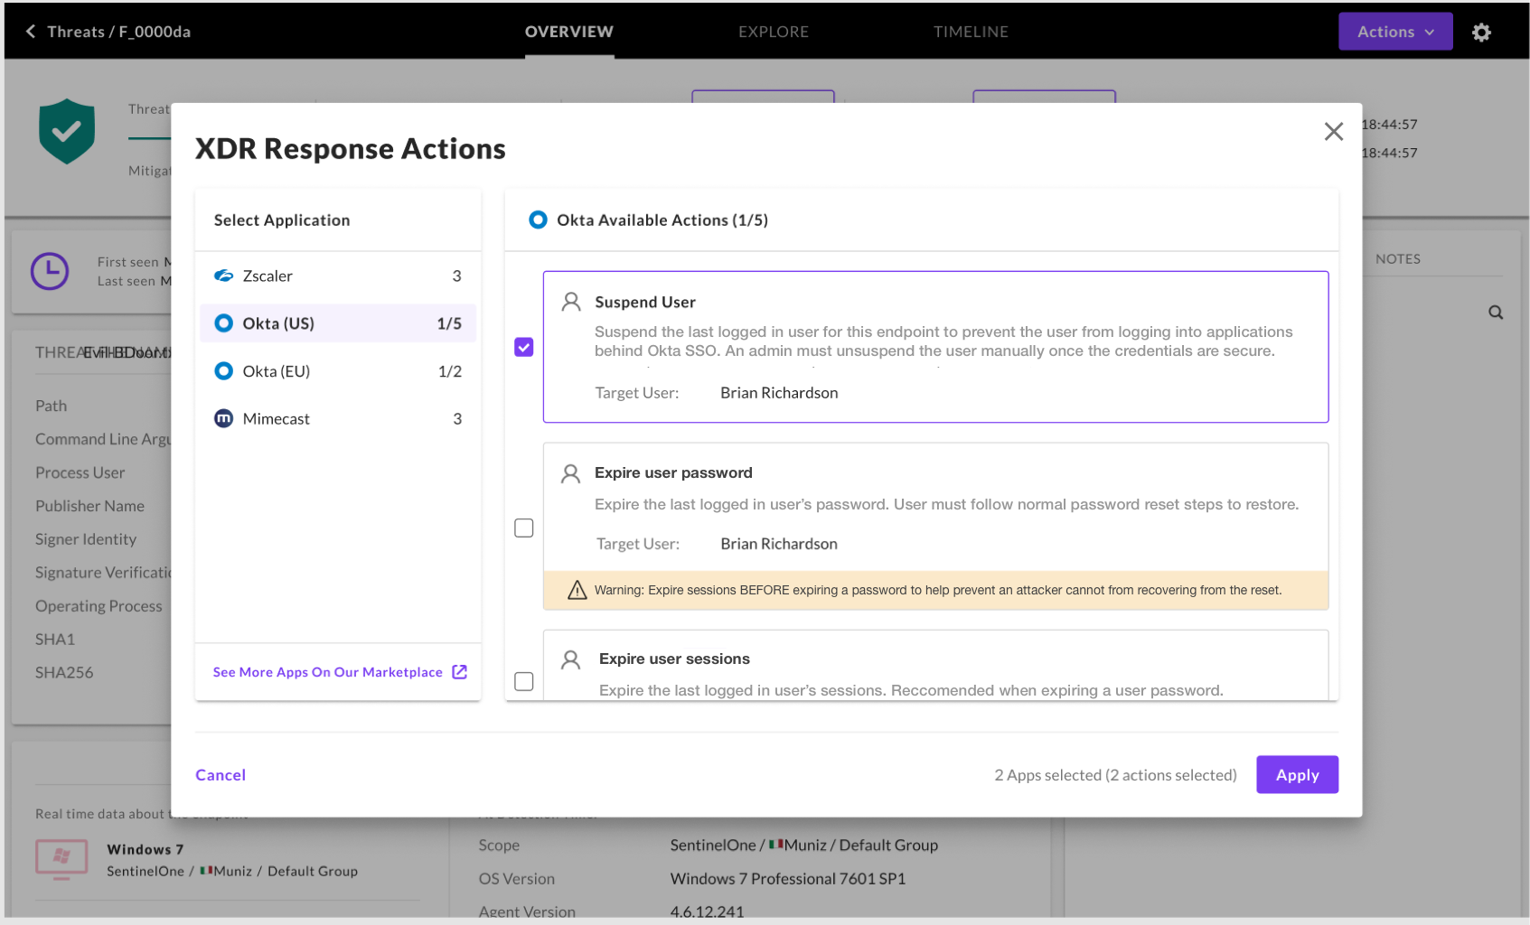Click the Mimecast app icon
The image size is (1530, 925).
click(223, 418)
